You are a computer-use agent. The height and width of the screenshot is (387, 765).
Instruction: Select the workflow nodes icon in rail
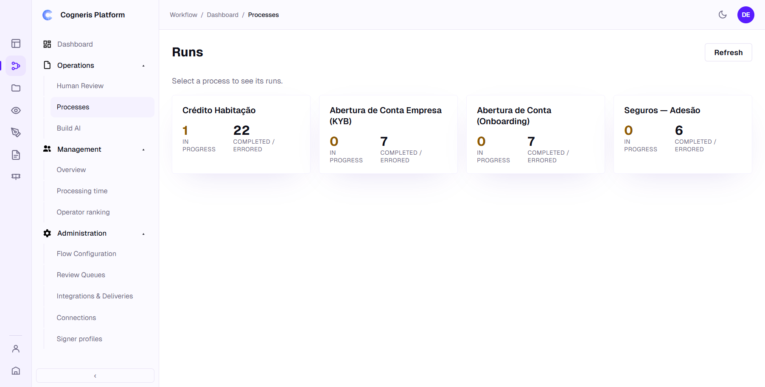16,66
